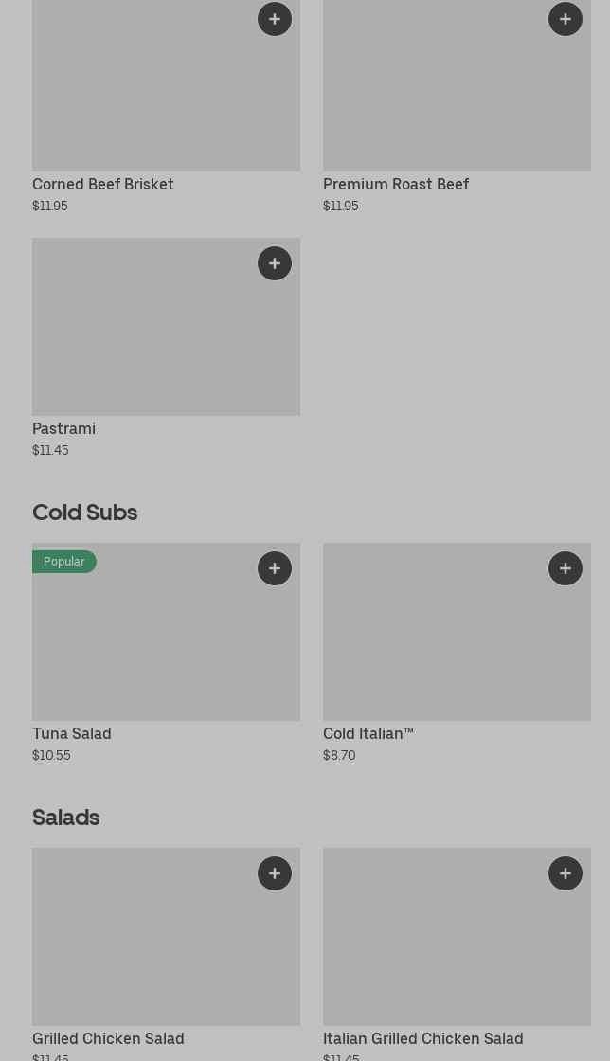Click the Cold Italian item title

(368, 733)
